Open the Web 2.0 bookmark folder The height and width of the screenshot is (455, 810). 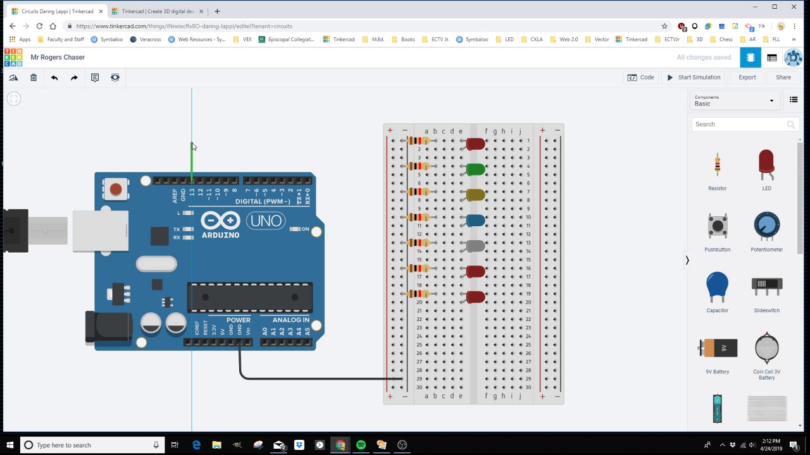coord(564,39)
